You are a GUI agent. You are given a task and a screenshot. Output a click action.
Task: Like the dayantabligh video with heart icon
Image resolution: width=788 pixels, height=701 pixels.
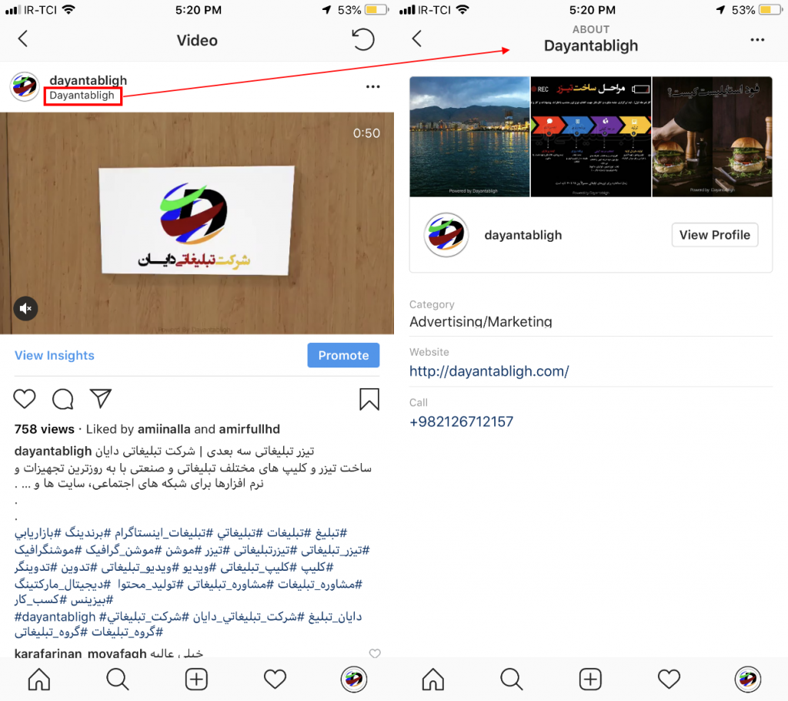[24, 399]
